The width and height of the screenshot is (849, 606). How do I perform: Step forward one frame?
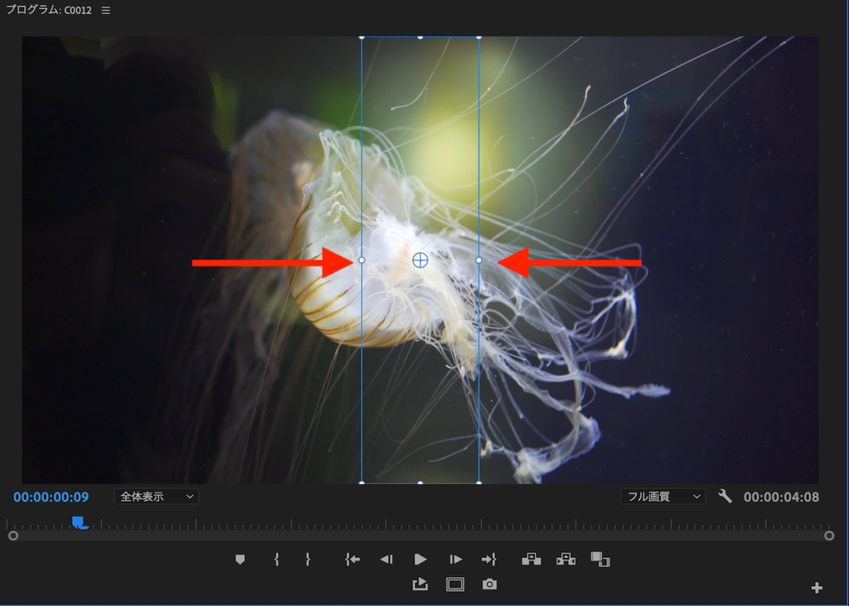point(455,560)
